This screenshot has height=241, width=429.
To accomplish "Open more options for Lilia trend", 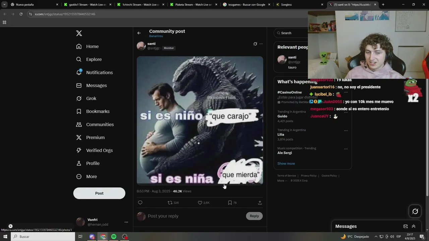I will 346,131.
